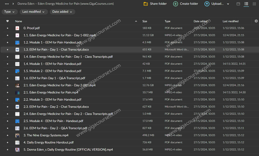Open the dropdown caret beside Upload
The image size is (259, 156).
point(228,4)
